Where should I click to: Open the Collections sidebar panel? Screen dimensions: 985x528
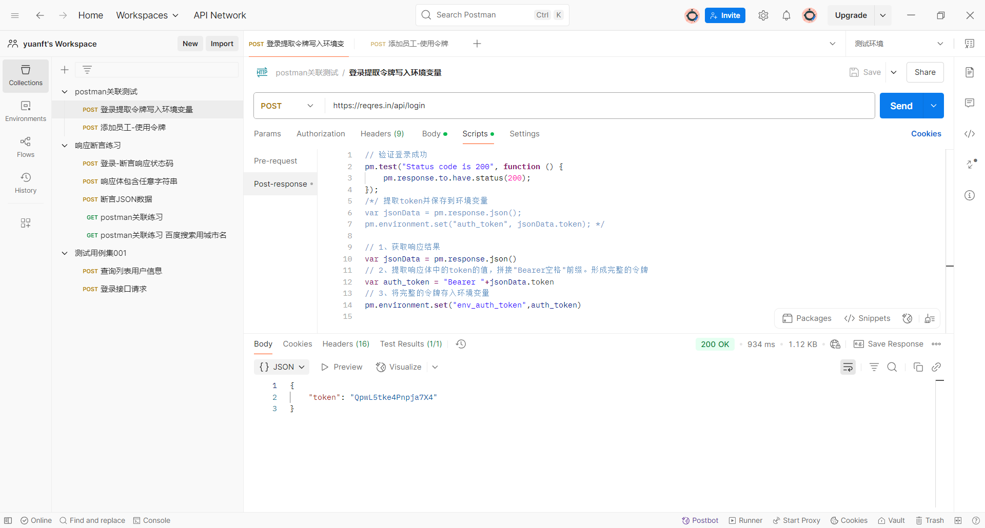pyautogui.click(x=26, y=76)
